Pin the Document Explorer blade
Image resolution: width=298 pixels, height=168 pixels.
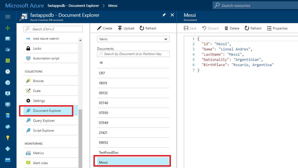coord(164,15)
